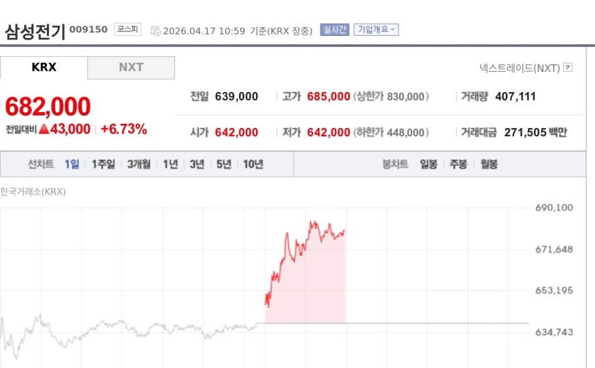The height and width of the screenshot is (368, 595).
Task: Open the 주봉 weekly candle chart
Action: pos(458,164)
